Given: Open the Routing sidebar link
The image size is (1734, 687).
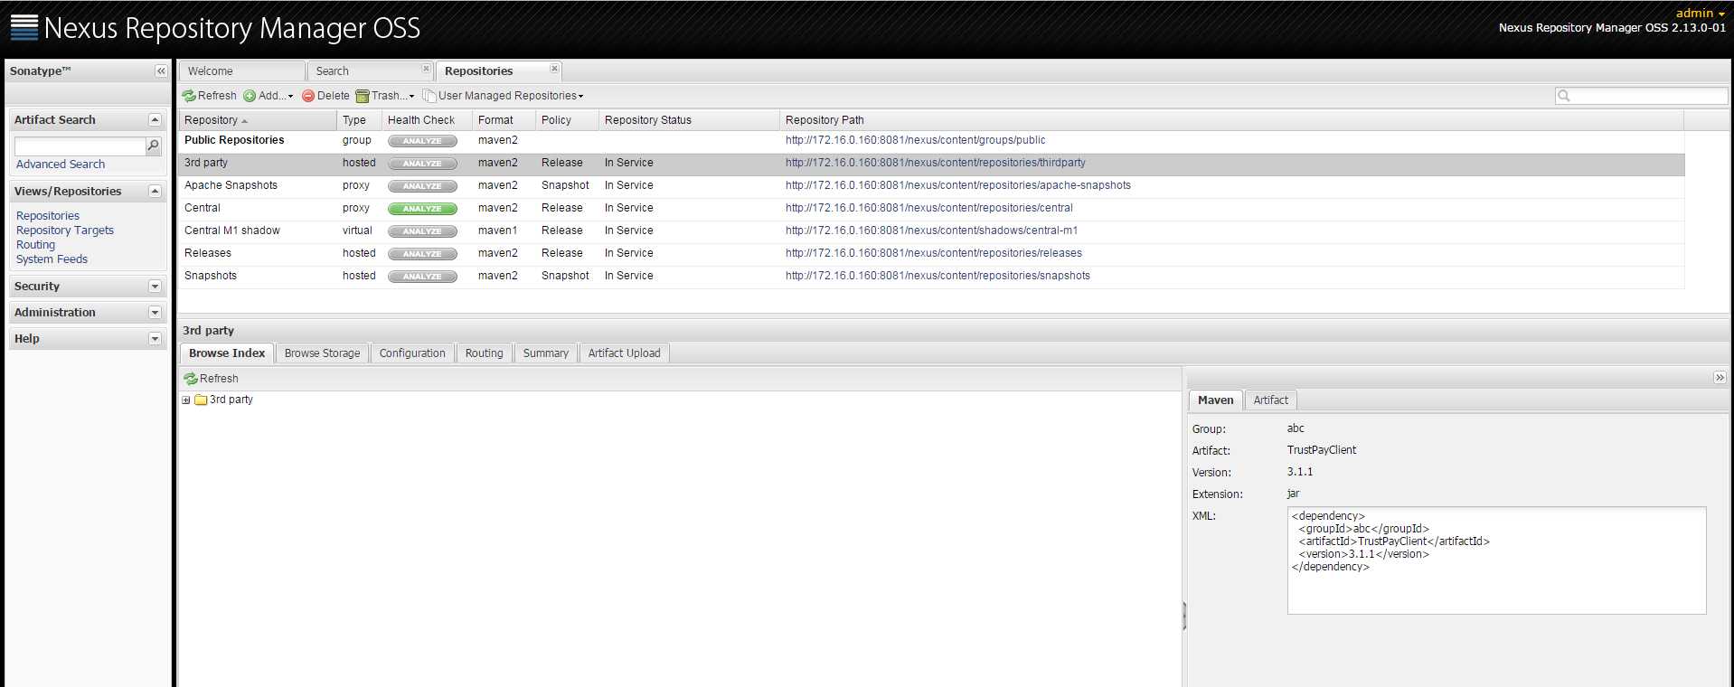Looking at the screenshot, I should 35,245.
